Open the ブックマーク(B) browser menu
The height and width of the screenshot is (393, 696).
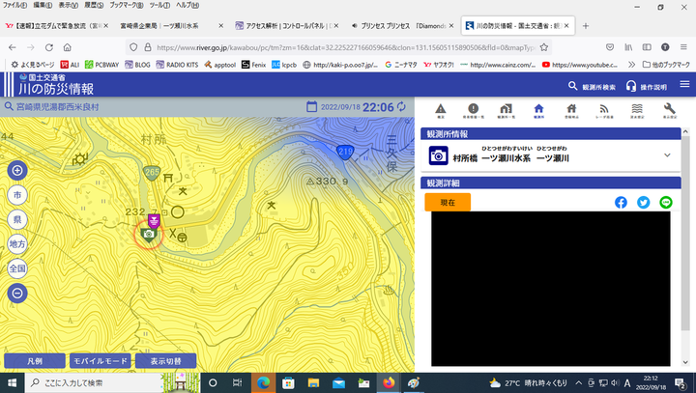point(122,5)
